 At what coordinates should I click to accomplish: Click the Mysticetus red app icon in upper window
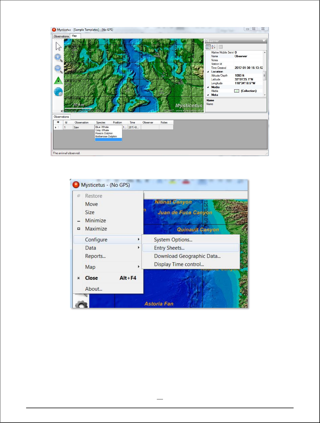(x=54, y=30)
